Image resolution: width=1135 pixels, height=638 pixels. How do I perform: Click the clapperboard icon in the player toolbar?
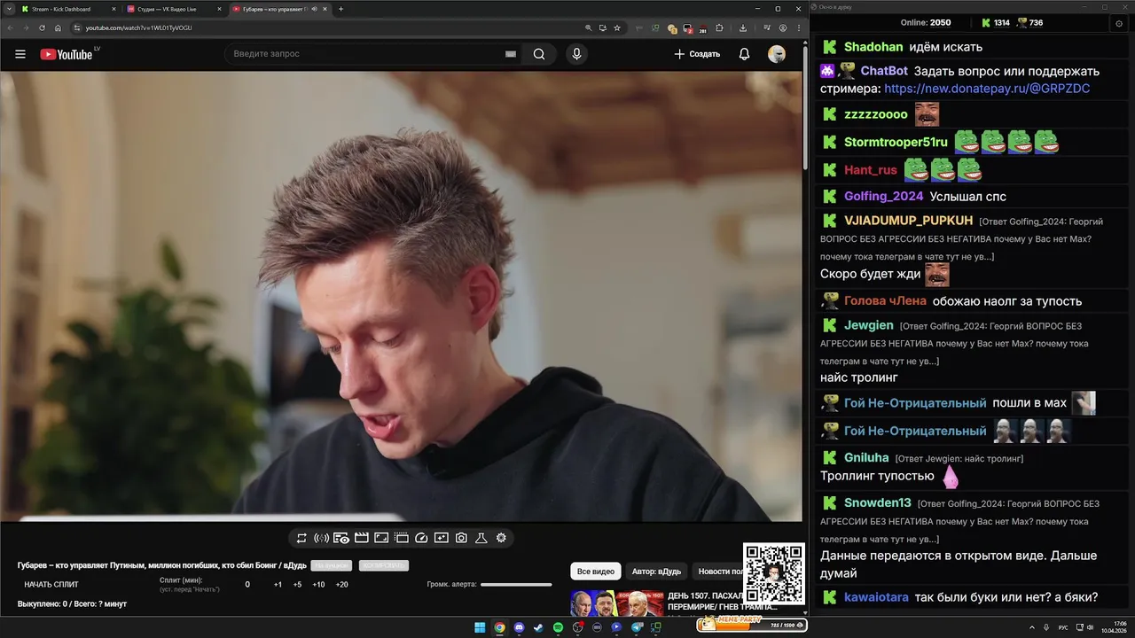point(361,538)
